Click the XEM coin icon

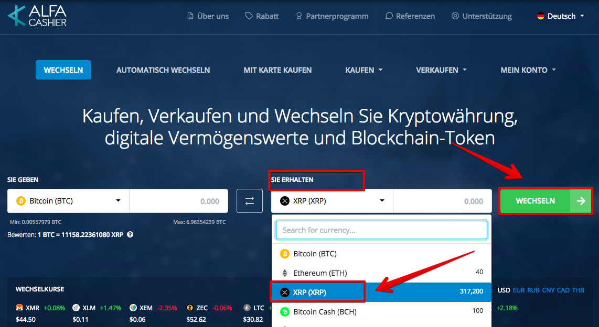[133, 308]
